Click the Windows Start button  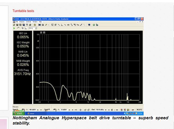(18, 113)
